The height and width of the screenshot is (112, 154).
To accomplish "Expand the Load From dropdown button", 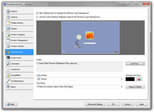I will click(x=135, y=64).
